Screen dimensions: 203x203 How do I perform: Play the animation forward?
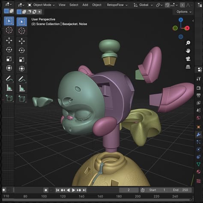pos(73,190)
